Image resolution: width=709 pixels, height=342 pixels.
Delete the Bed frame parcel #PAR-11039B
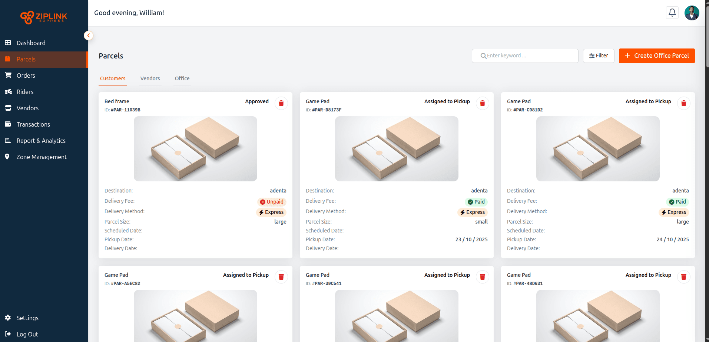pyautogui.click(x=281, y=103)
